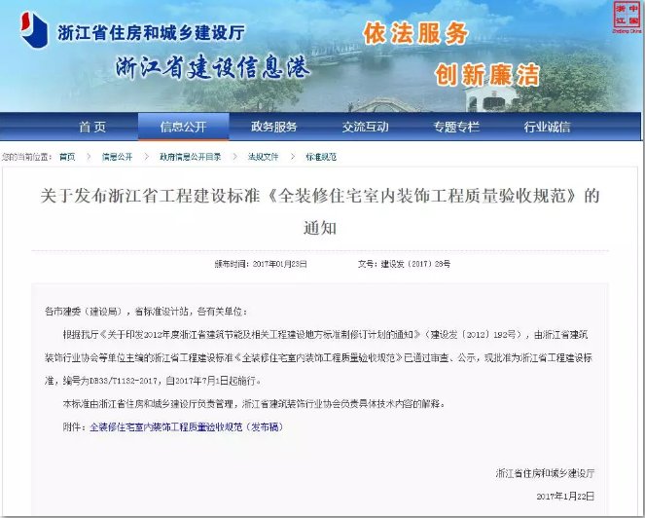Open the 行业诚信 navigation tab
Screen dimensions: 645x518
pyautogui.click(x=547, y=127)
